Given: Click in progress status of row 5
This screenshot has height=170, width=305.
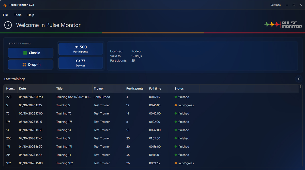Looking at the screenshot, I should coord(184,105).
